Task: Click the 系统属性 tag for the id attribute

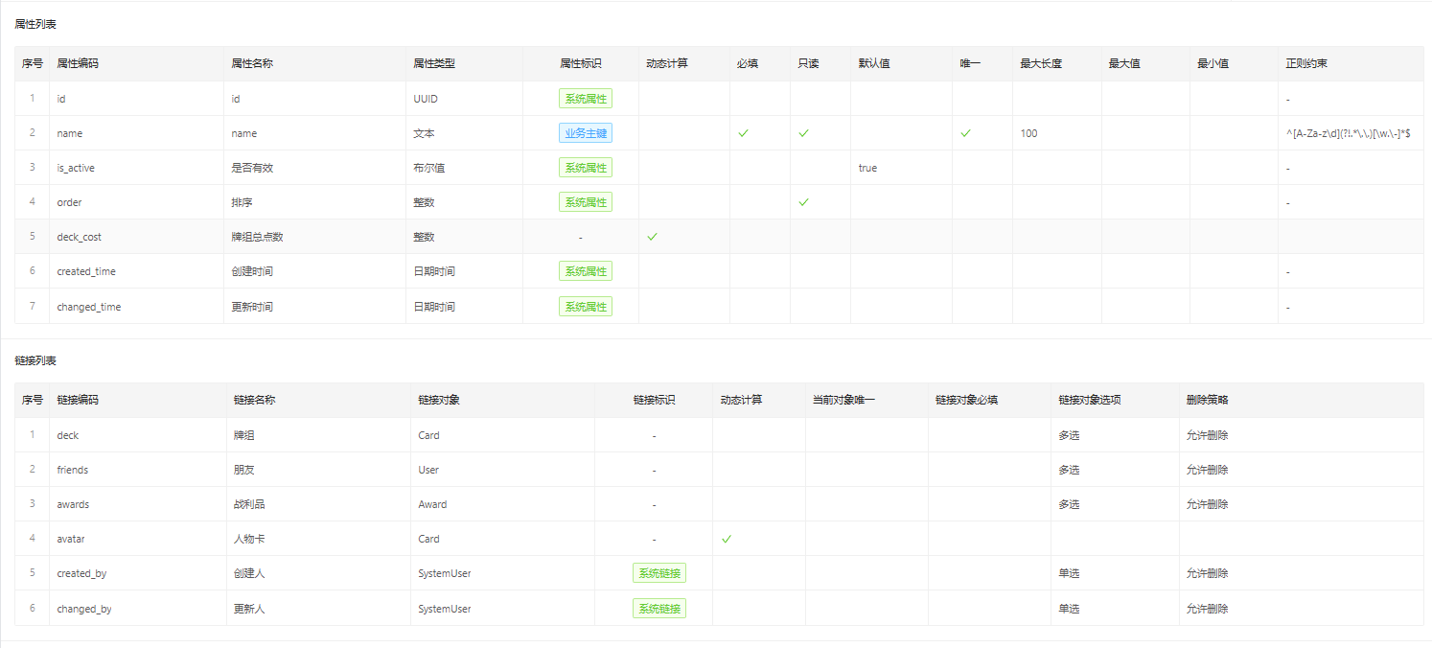Action: (585, 99)
